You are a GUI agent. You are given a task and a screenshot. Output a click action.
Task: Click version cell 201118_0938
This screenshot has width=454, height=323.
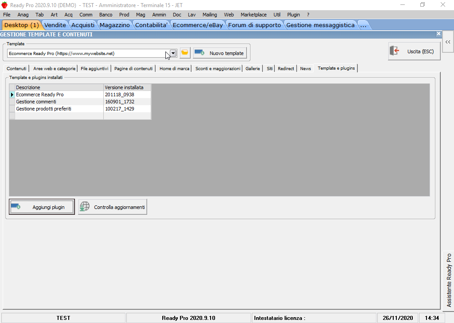127,95
